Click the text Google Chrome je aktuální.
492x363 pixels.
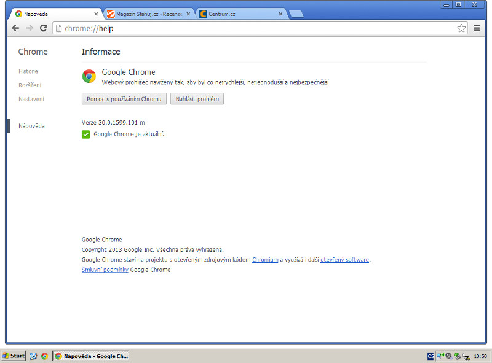[129, 135]
